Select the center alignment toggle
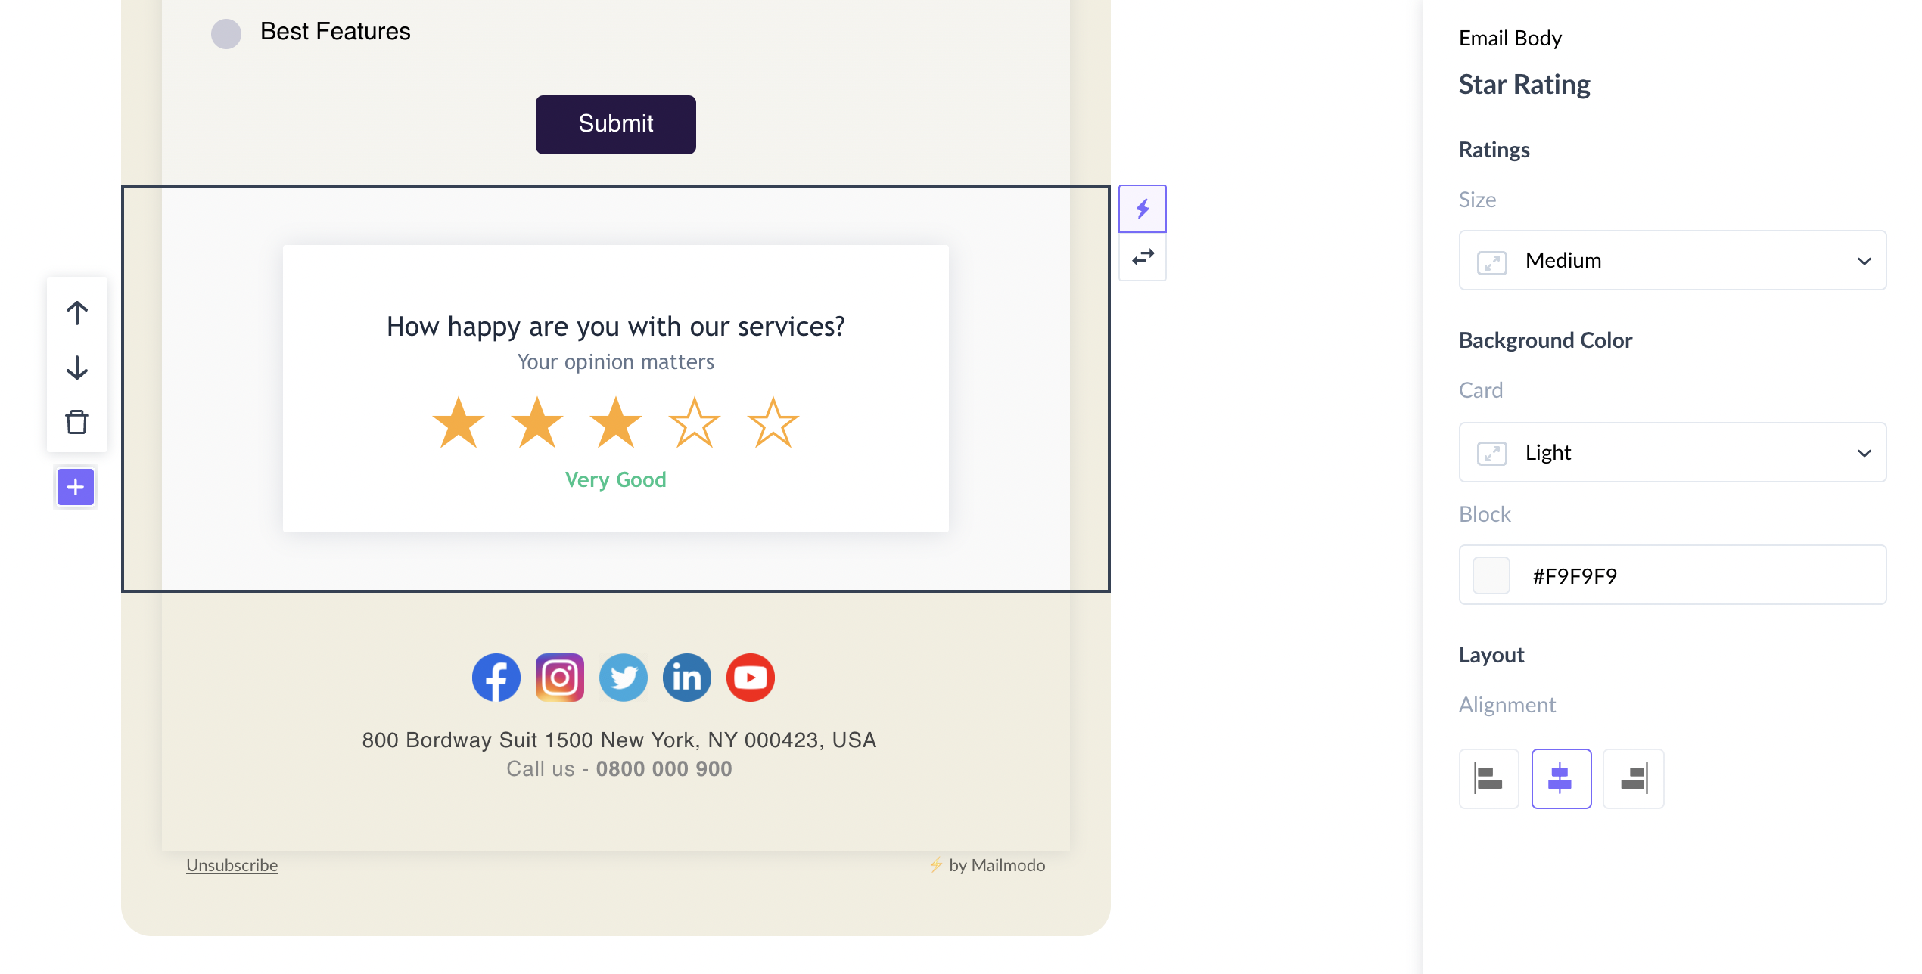1922x974 pixels. coord(1560,777)
